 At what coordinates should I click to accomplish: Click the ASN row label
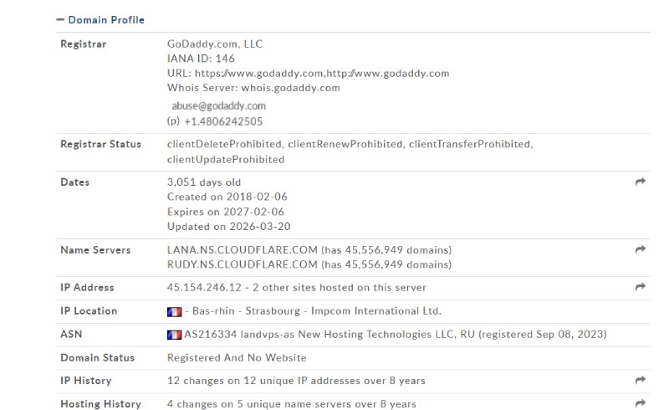pyautogui.click(x=71, y=334)
